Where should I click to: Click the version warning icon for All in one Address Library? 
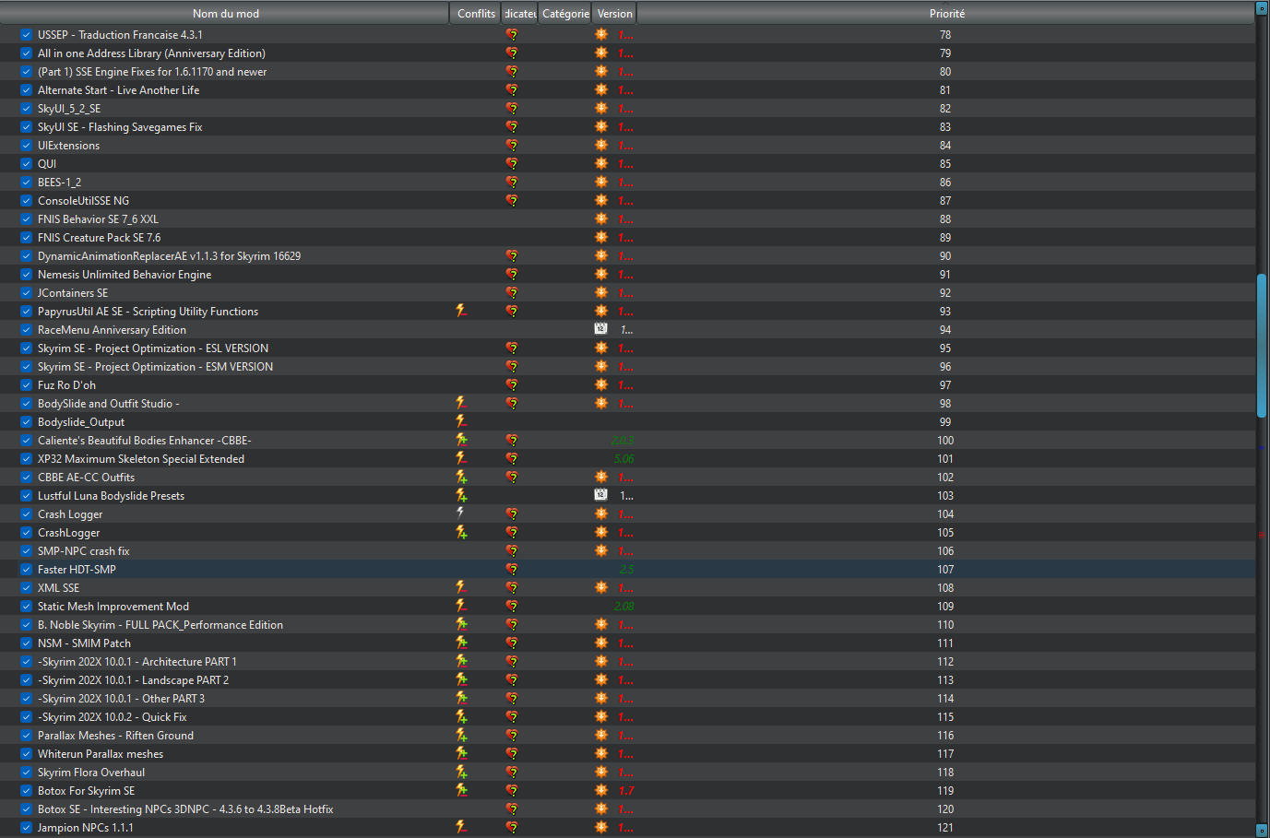pos(601,53)
